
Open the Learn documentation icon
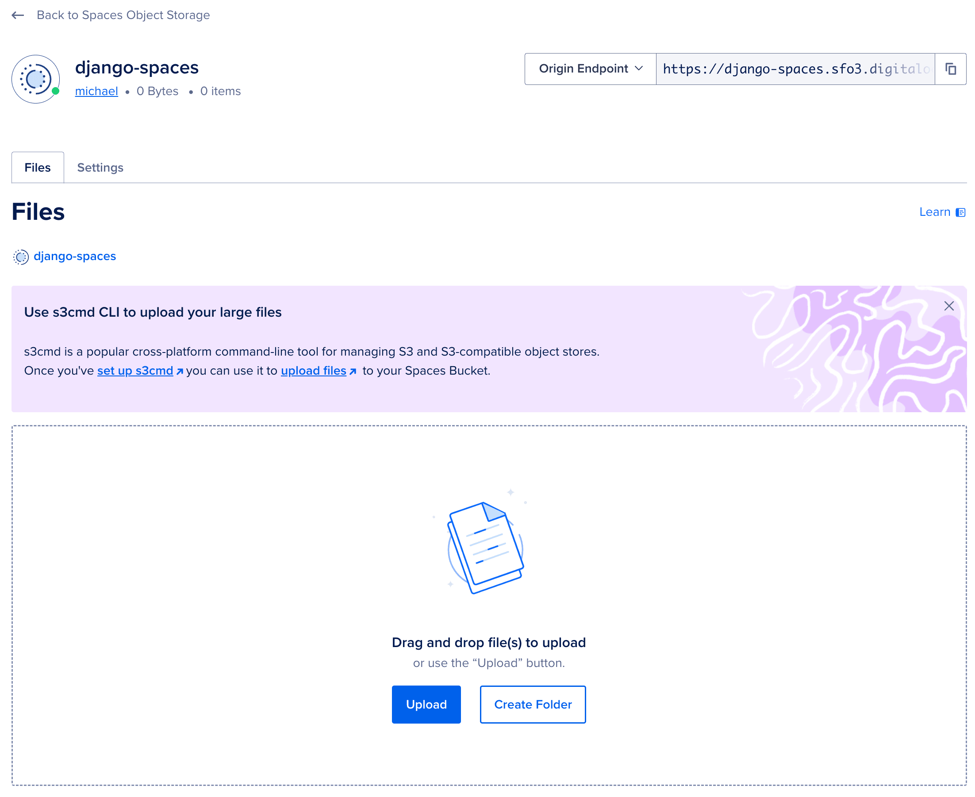click(x=961, y=212)
